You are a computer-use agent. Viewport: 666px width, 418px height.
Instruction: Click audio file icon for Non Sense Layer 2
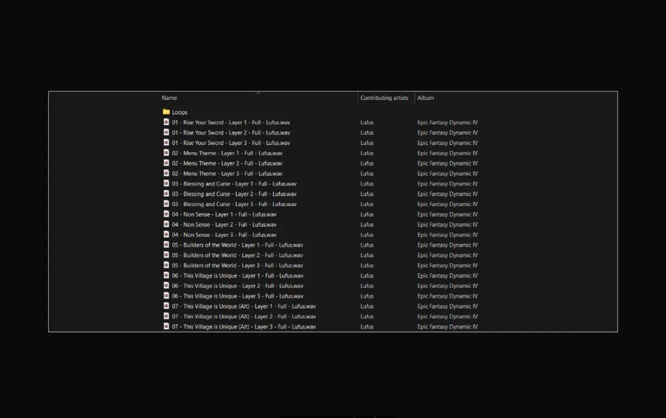166,224
